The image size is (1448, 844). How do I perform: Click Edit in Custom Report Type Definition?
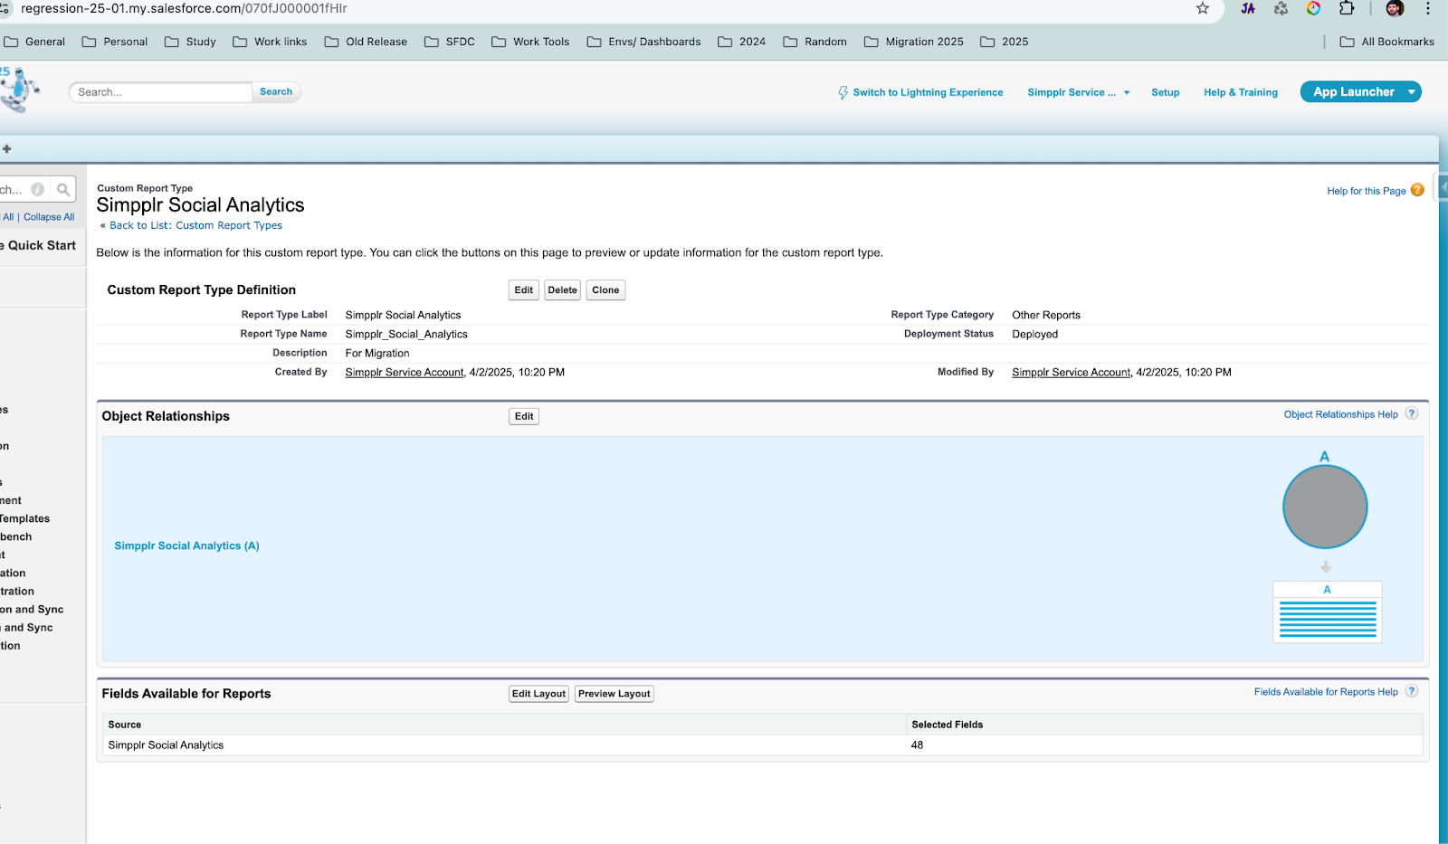(x=524, y=290)
